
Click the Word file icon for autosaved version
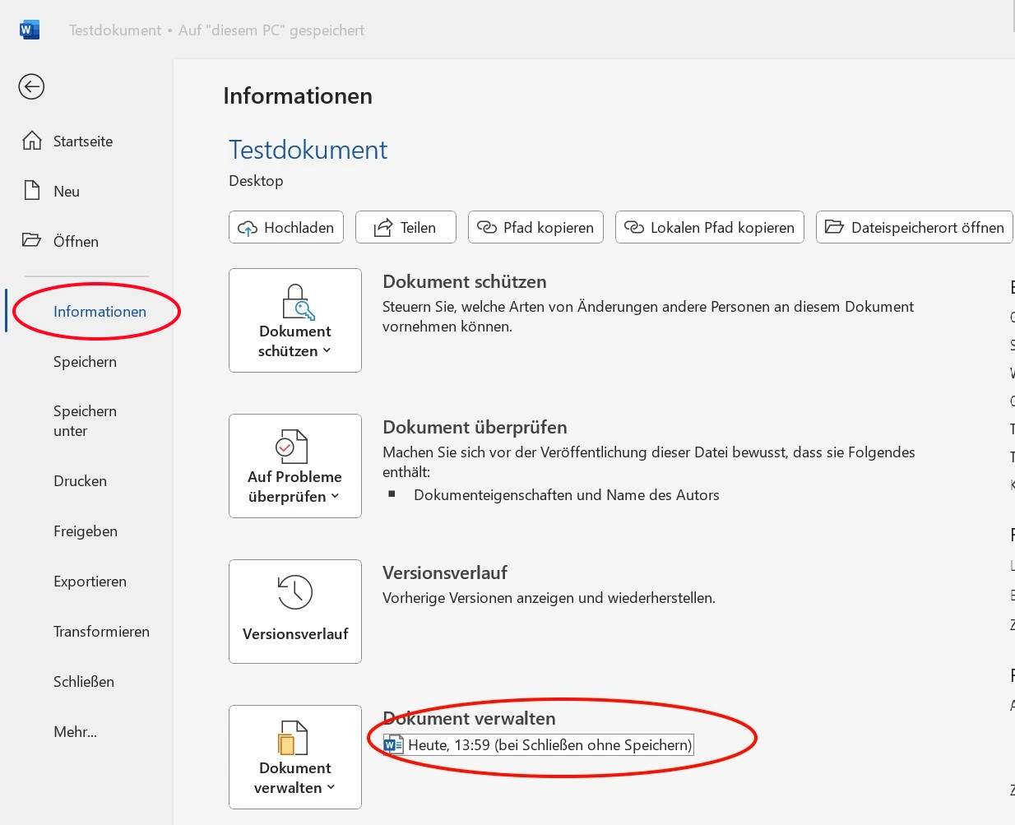tap(394, 745)
